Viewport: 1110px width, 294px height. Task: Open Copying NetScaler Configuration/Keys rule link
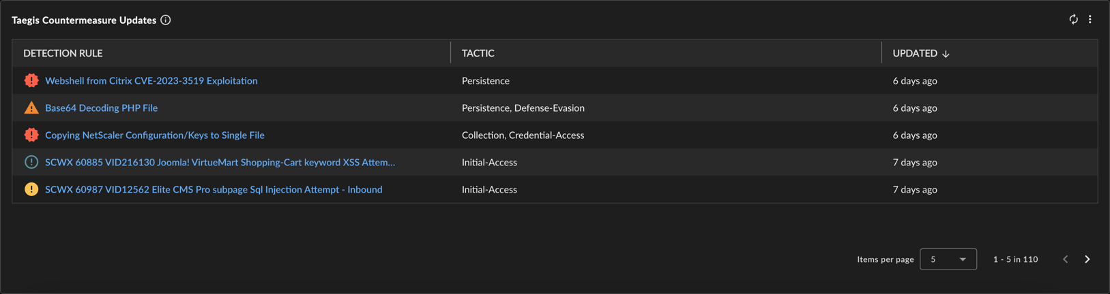(155, 135)
